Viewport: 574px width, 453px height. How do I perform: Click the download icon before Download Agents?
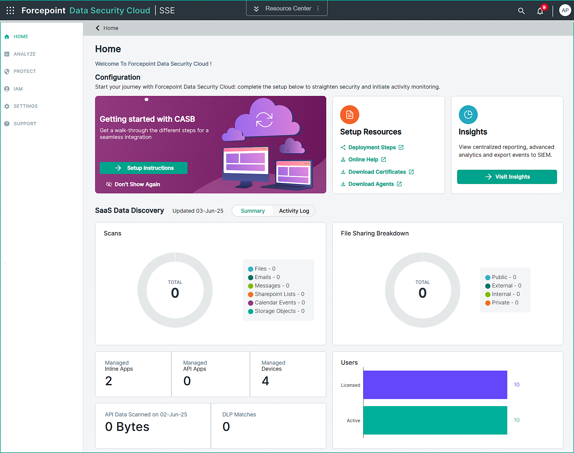click(x=343, y=184)
